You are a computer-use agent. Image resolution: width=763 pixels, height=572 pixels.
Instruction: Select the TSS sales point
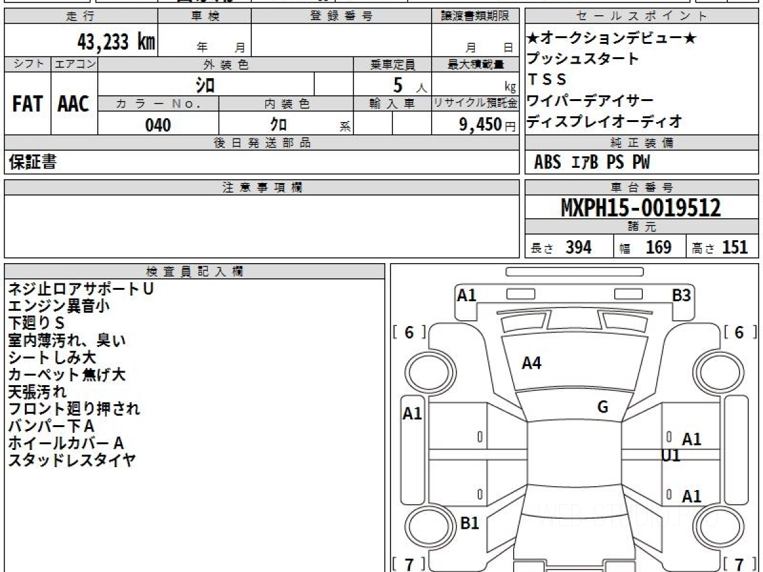546,80
